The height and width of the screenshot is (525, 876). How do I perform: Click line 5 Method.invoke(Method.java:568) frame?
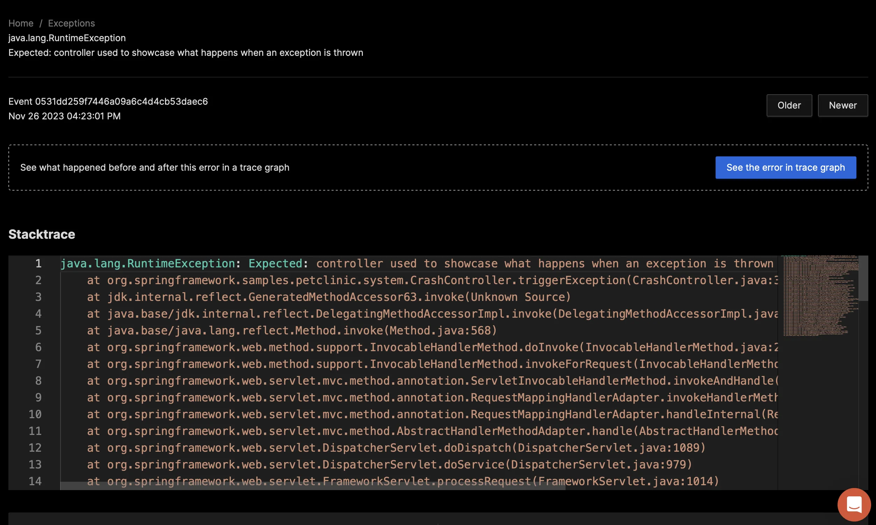(292, 331)
